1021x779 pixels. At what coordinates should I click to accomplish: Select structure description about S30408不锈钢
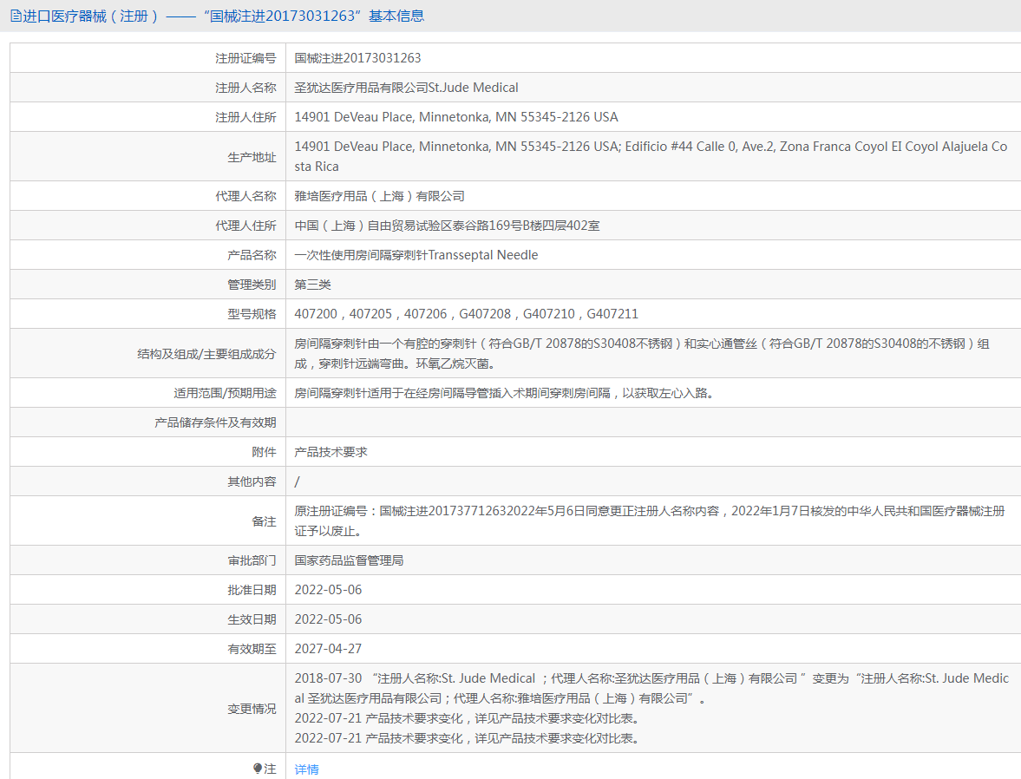(x=642, y=353)
